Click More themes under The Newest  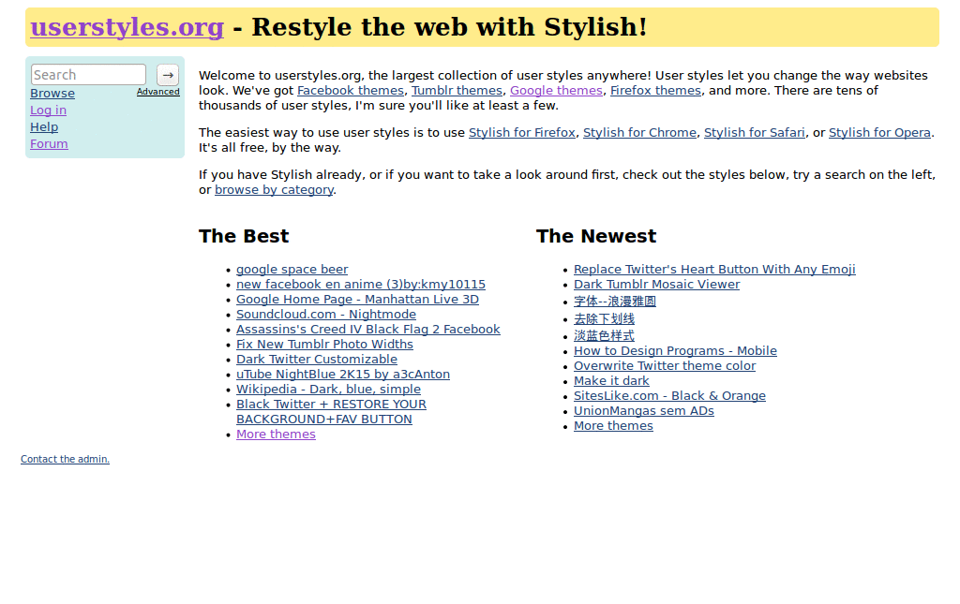613,426
